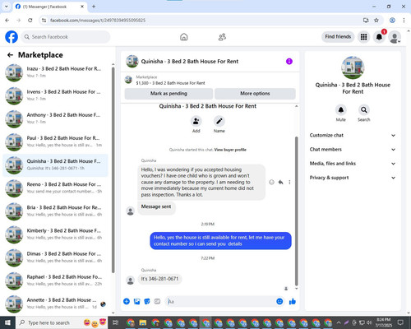This screenshot has height=329, width=411.
Task: Open Kimberly conversation in the list
Action: pos(55,234)
